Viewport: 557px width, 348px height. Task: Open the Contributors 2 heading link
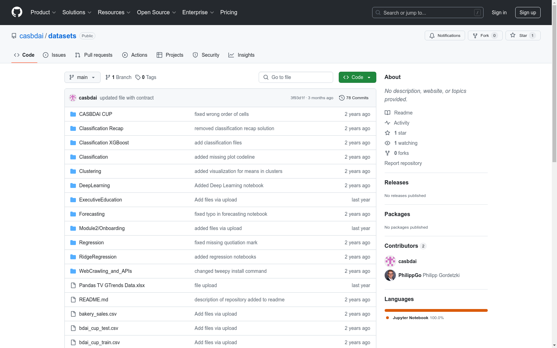click(405, 246)
